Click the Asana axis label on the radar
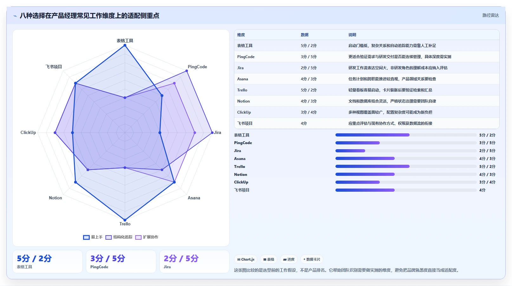The width and height of the screenshot is (512, 286). click(x=194, y=198)
